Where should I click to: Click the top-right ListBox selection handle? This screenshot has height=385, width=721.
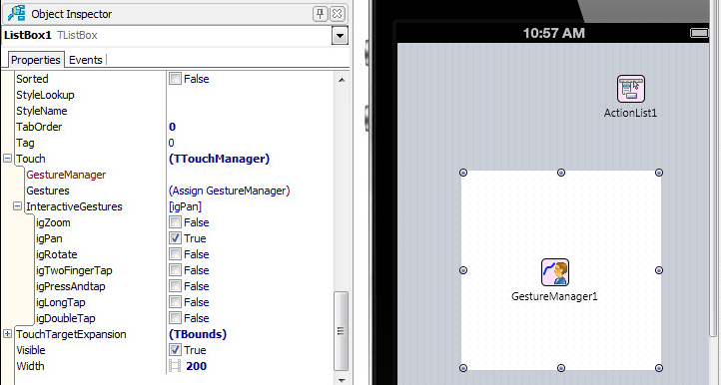(659, 173)
